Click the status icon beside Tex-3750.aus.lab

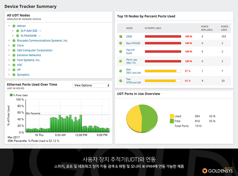point(121,81)
